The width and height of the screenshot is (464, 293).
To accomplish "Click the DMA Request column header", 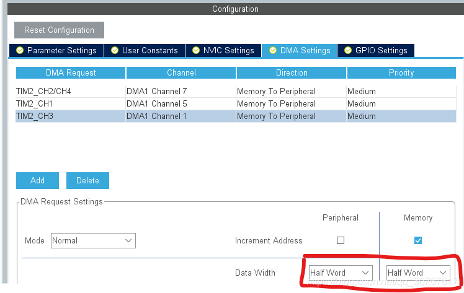I will (71, 73).
